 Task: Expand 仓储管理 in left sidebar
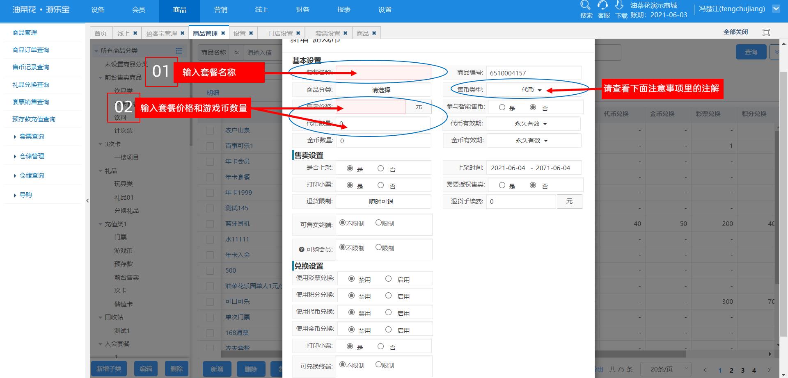pyautogui.click(x=32, y=156)
